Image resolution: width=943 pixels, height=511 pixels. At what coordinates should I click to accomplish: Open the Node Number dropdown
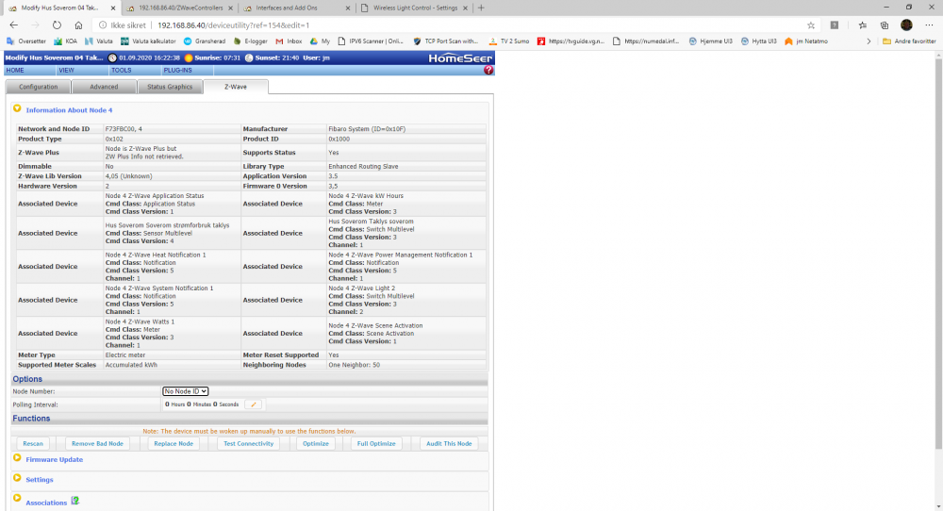point(185,391)
